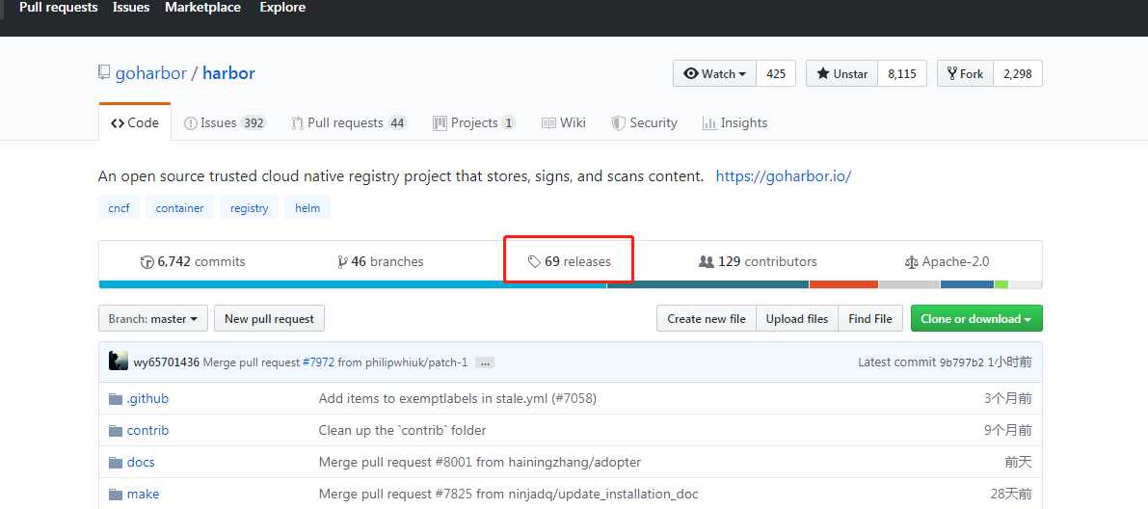Open the Apache-2.0 license link
Viewport: 1148px width, 509px height.
(x=948, y=261)
